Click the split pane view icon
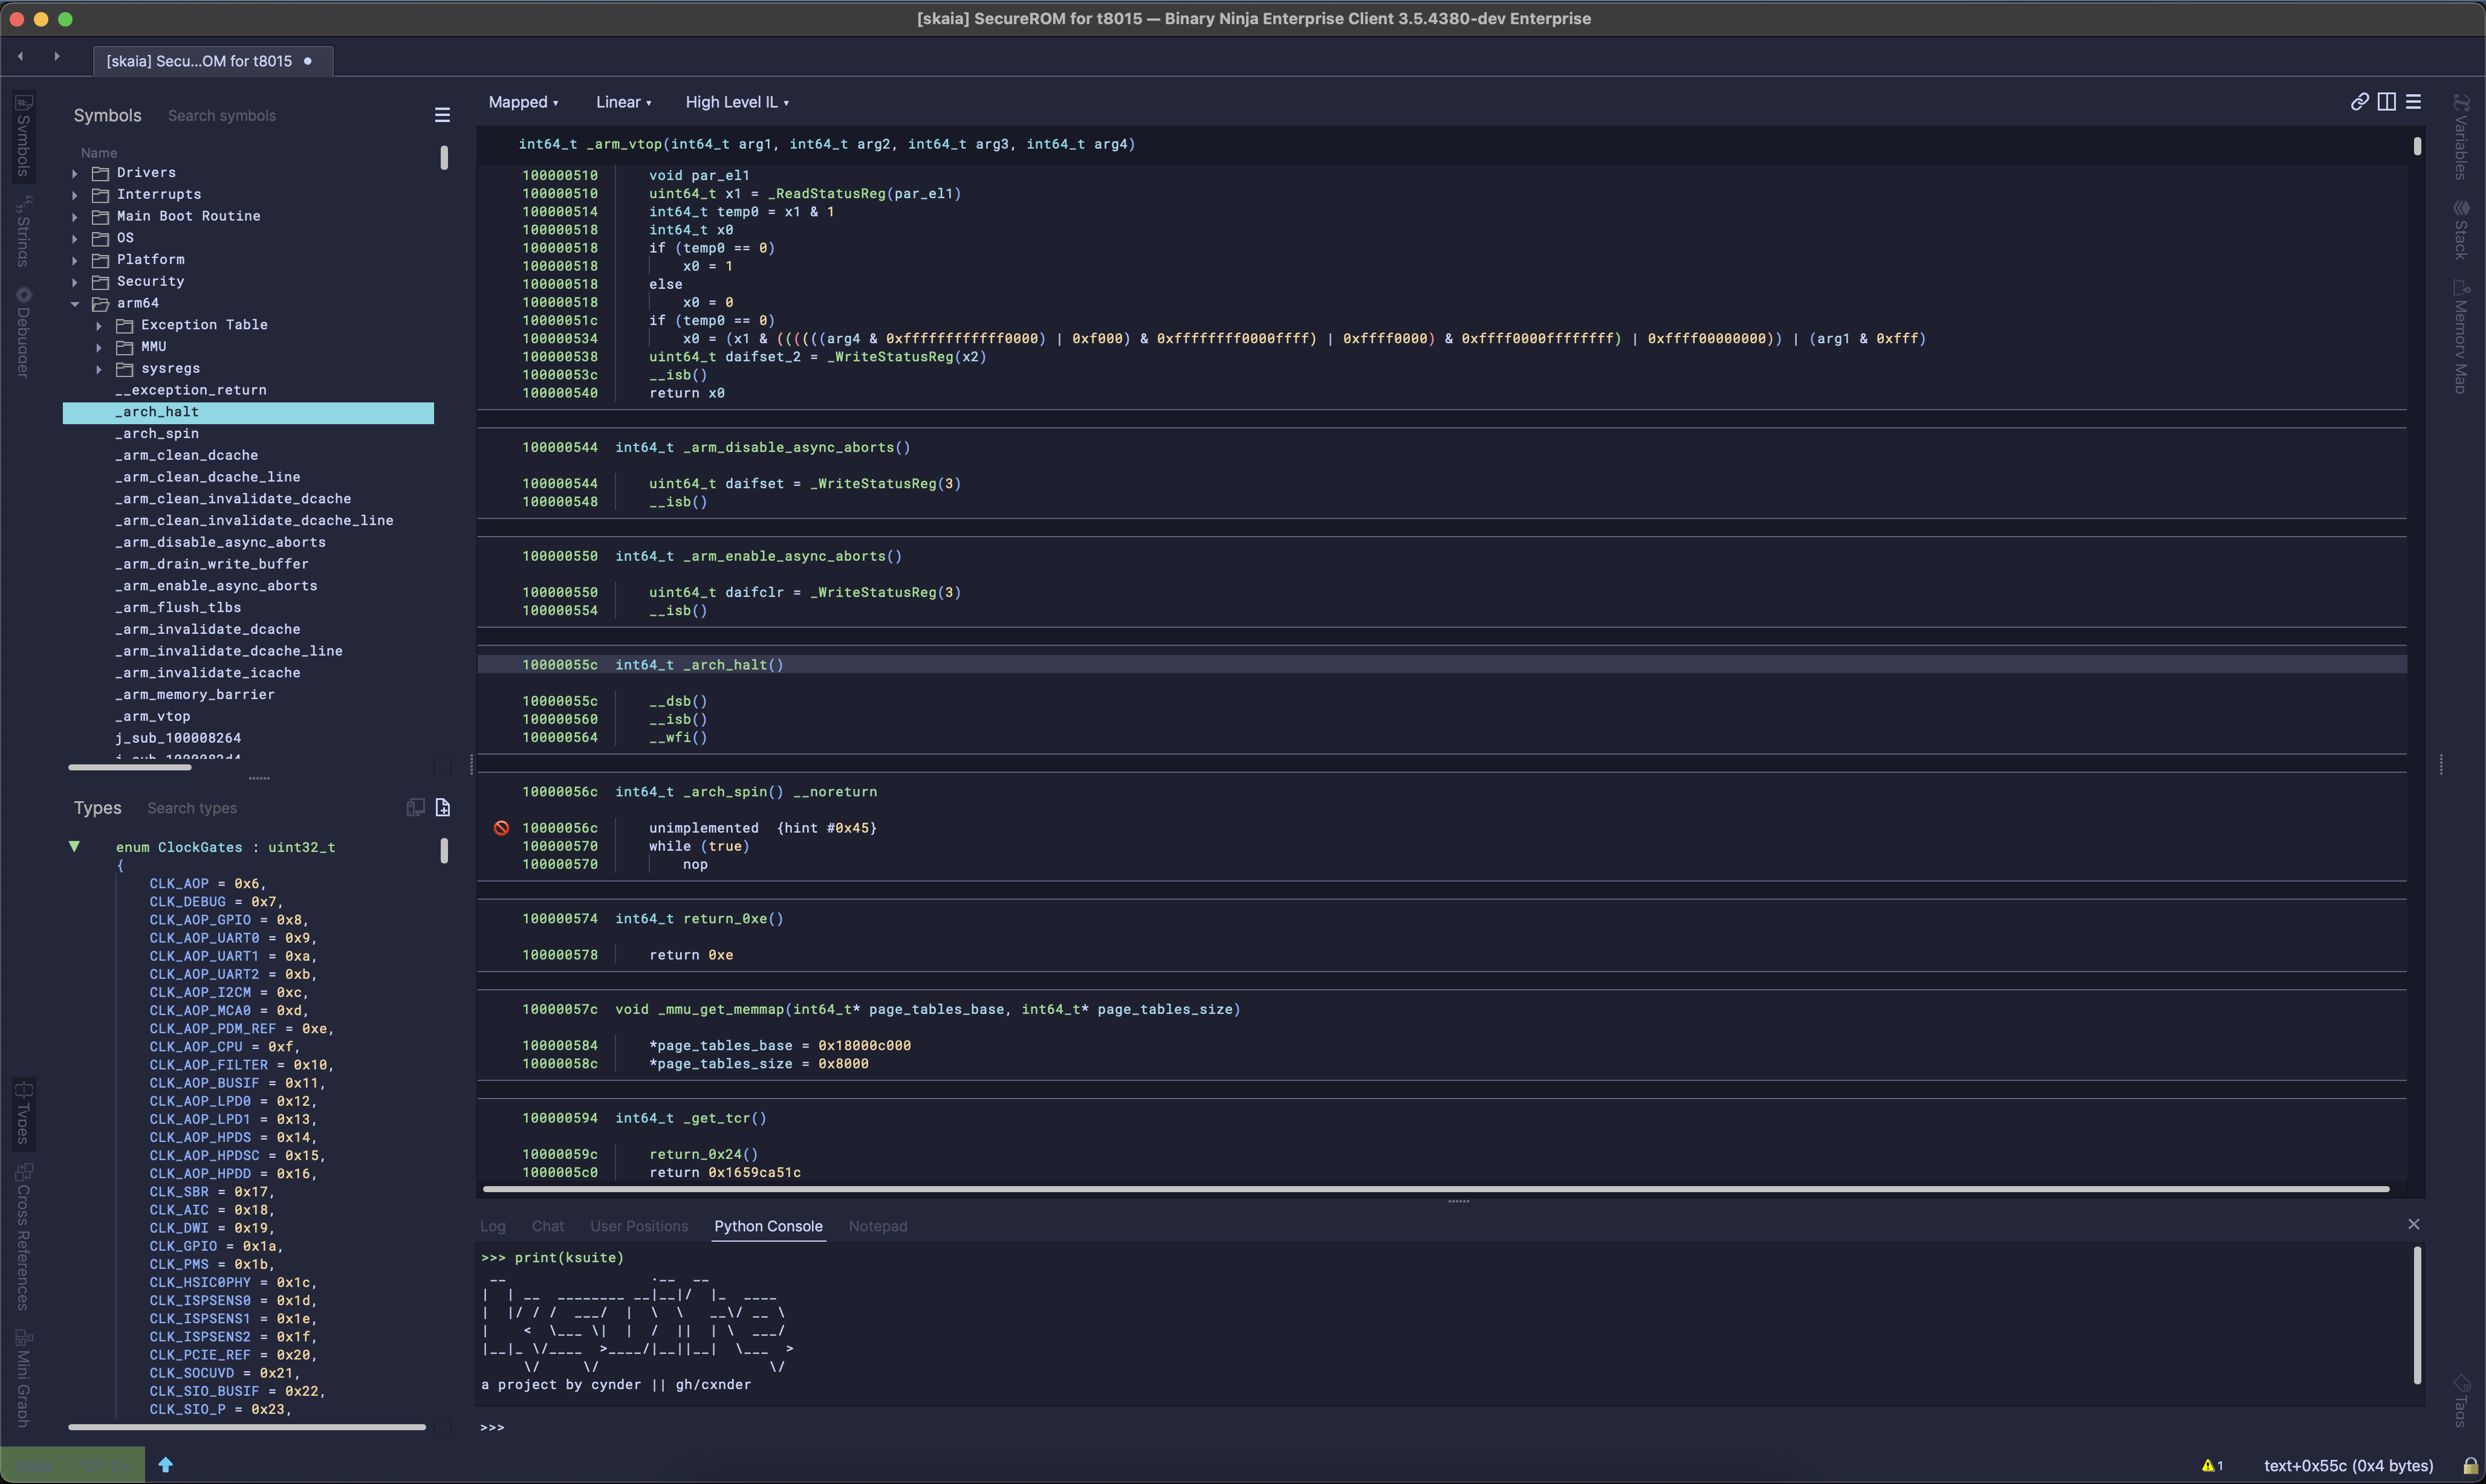This screenshot has width=2486, height=1484. [2386, 102]
